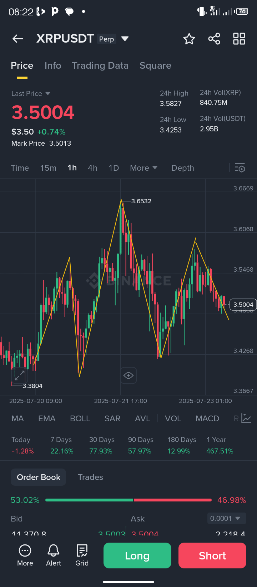The height and width of the screenshot is (587, 257).
Task: Switch to the Price tab
Action: [22, 66]
